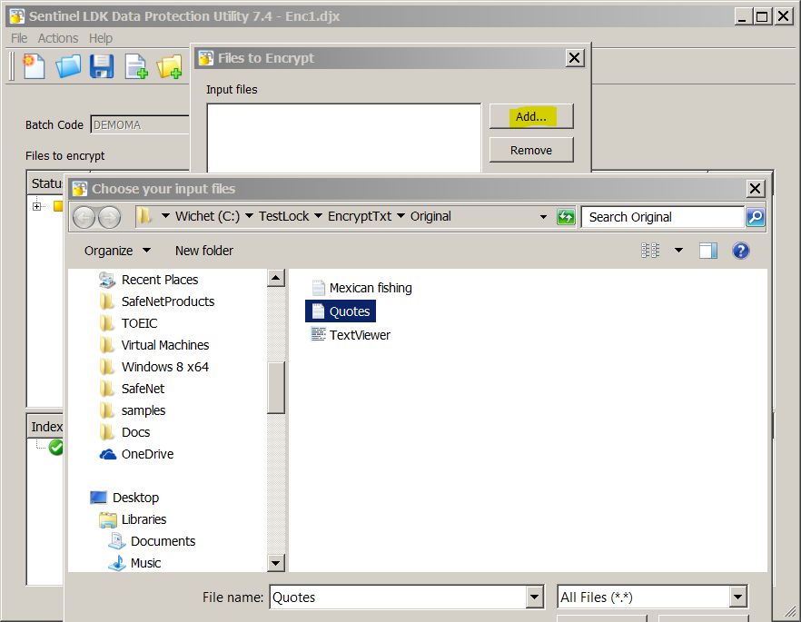The height and width of the screenshot is (622, 801).
Task: Open an existing project using toolbar icon
Action: click(x=67, y=66)
